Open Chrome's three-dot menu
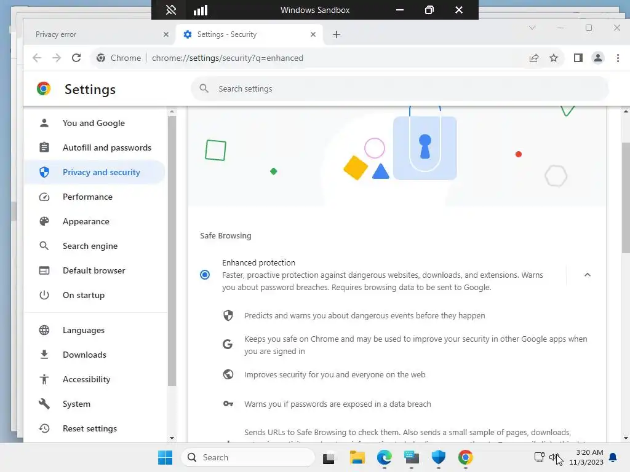 coord(618,58)
